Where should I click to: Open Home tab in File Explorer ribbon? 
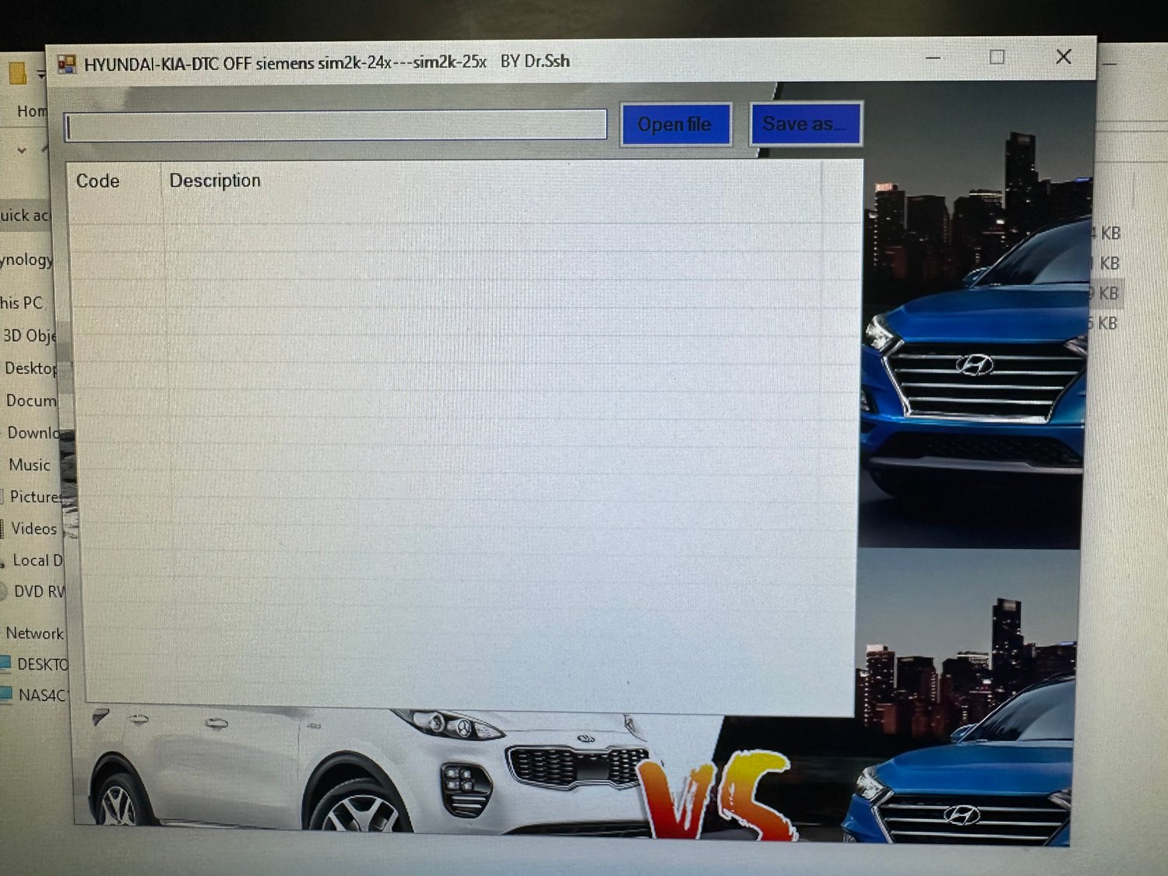coord(32,111)
